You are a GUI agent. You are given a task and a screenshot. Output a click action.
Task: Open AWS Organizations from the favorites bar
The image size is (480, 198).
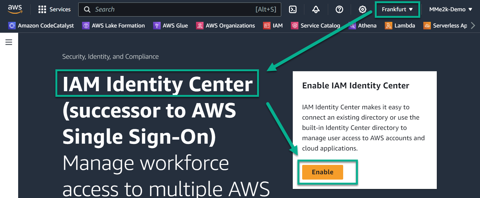tap(225, 25)
